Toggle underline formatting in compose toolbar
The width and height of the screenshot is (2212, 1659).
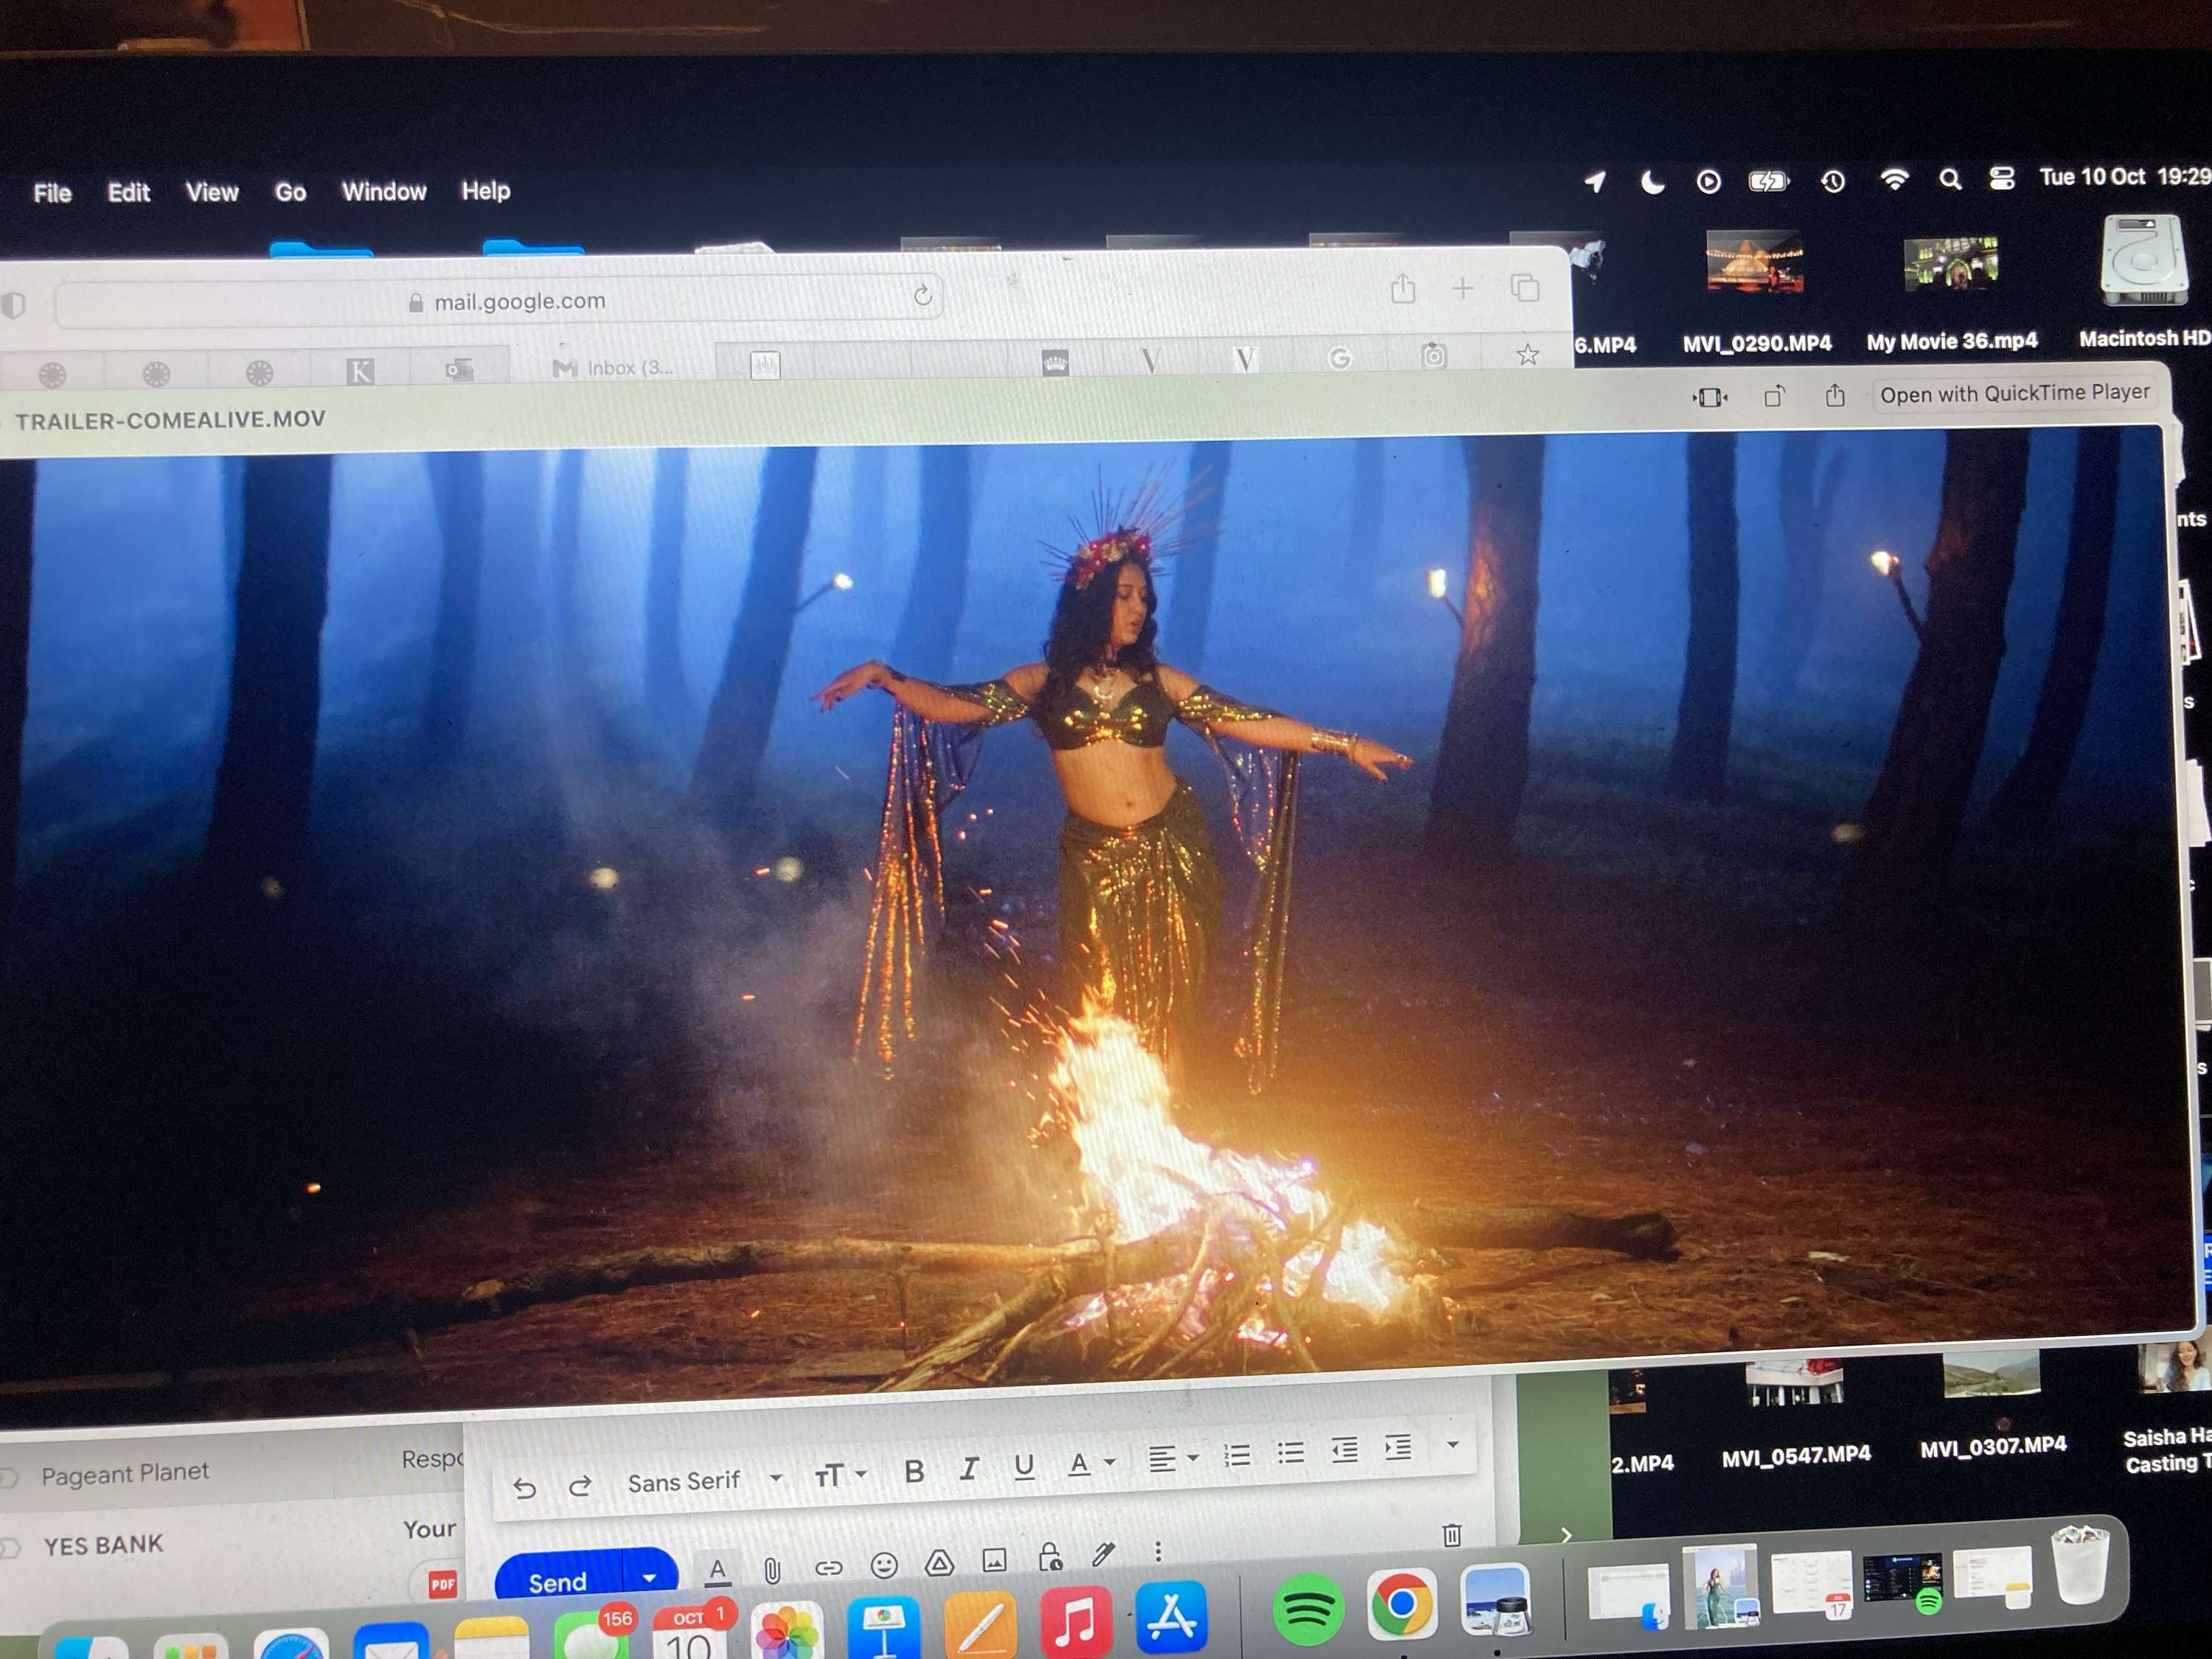(x=1023, y=1467)
